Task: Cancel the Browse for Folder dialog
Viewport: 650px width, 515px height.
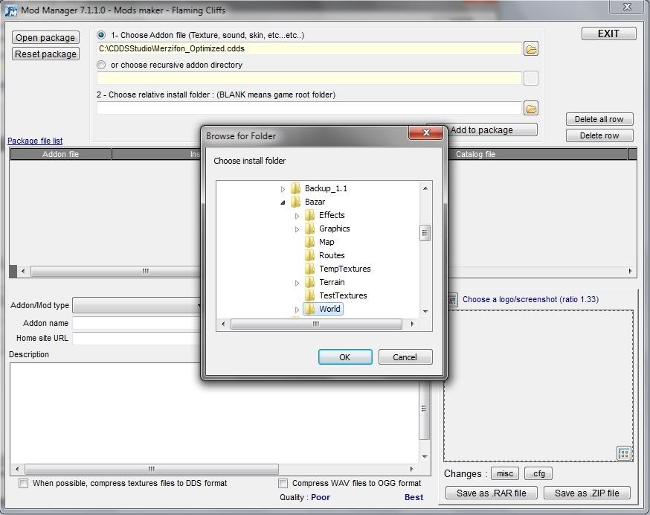Action: click(x=405, y=357)
